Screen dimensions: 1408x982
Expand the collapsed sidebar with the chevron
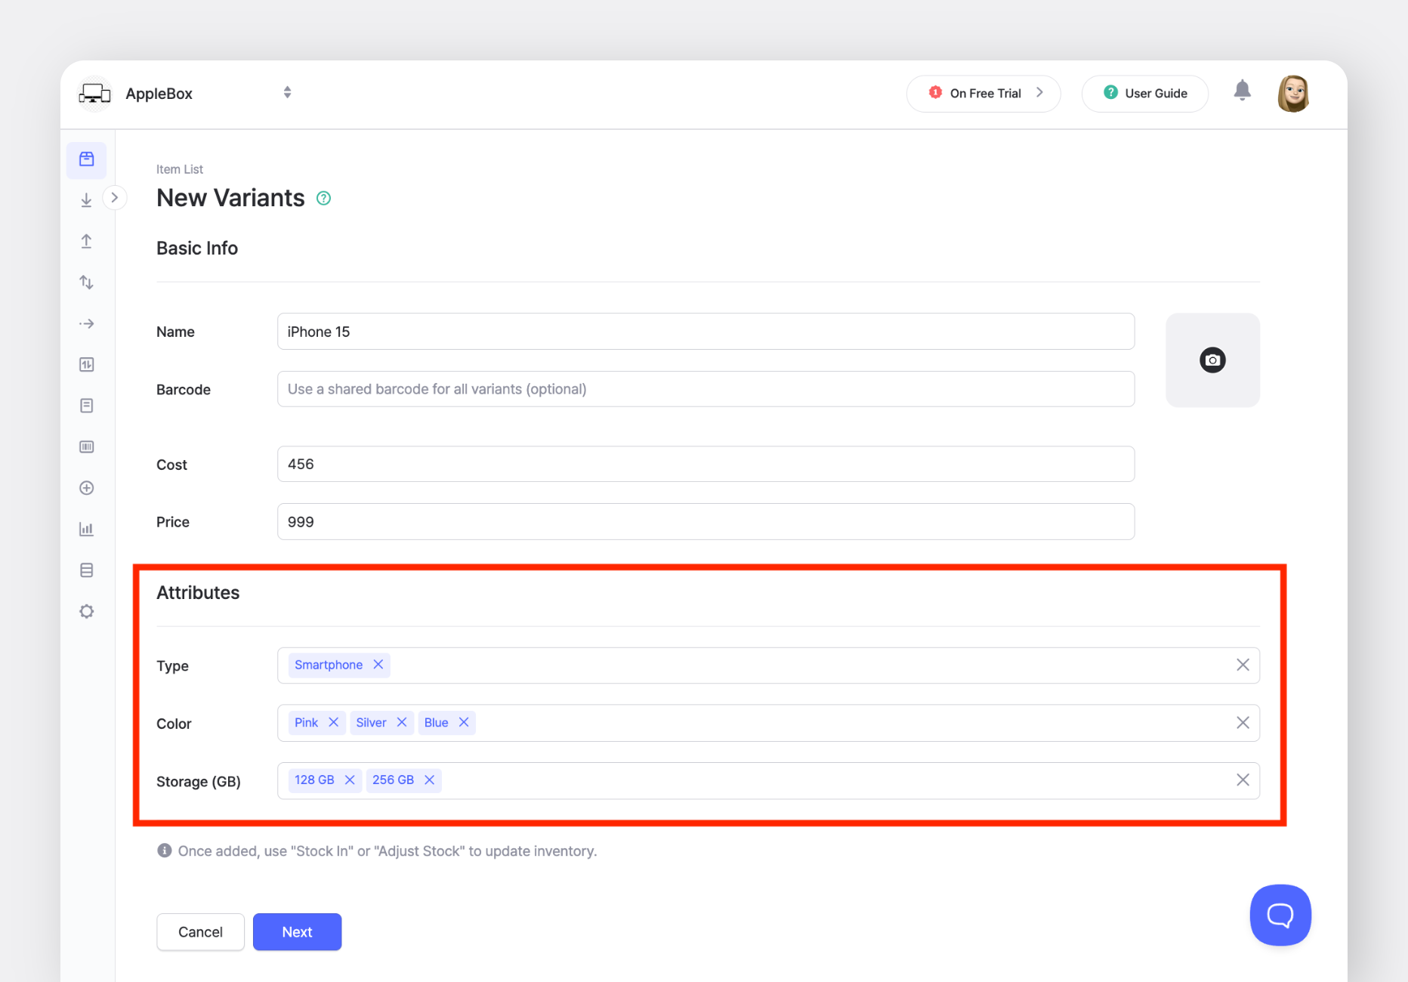115,197
